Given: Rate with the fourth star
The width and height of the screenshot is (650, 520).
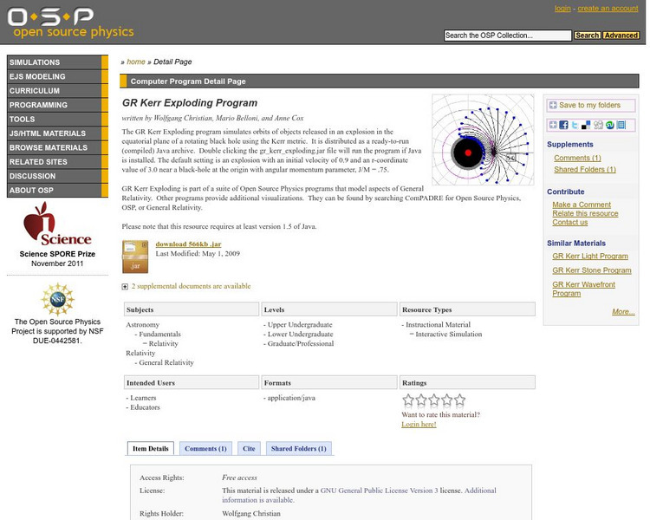Looking at the screenshot, I should 447,400.
